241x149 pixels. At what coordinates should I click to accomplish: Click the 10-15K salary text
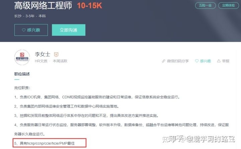click(90, 6)
